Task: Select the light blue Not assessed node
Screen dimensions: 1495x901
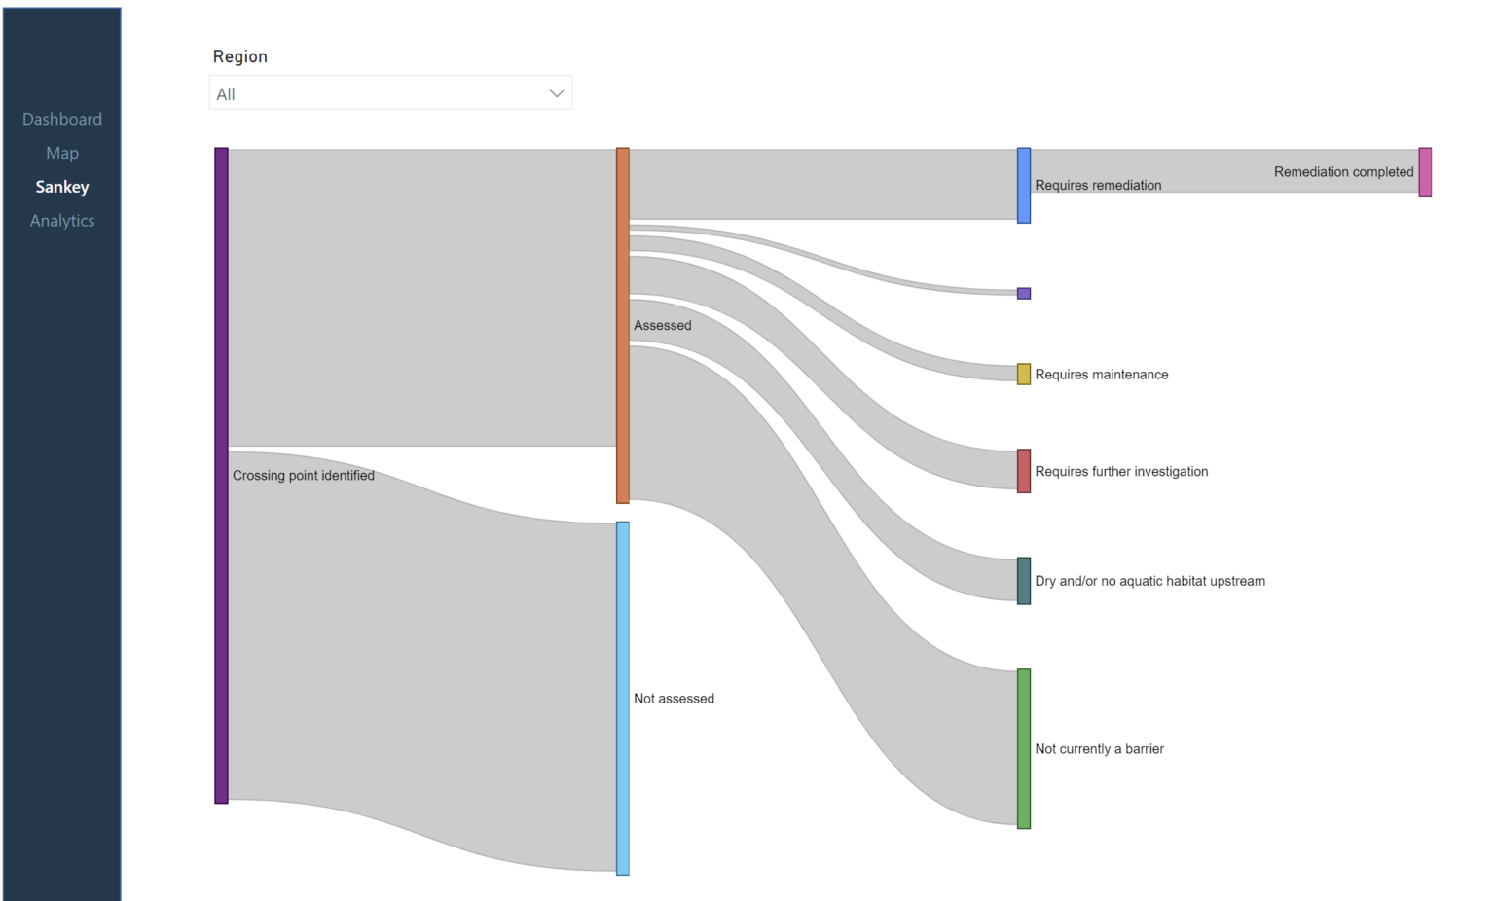Action: (x=623, y=699)
